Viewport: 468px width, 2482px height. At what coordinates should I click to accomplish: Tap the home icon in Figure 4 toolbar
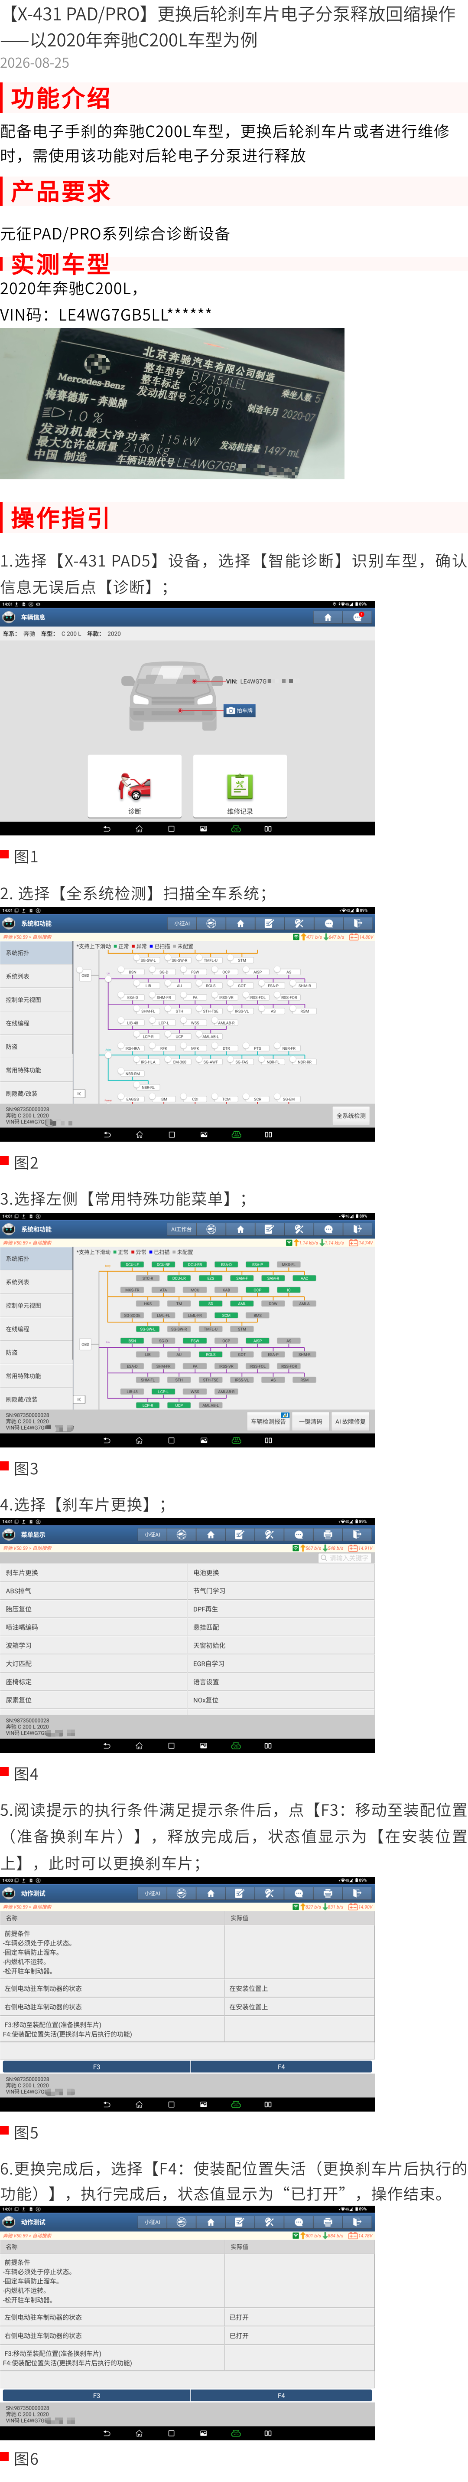211,1534
